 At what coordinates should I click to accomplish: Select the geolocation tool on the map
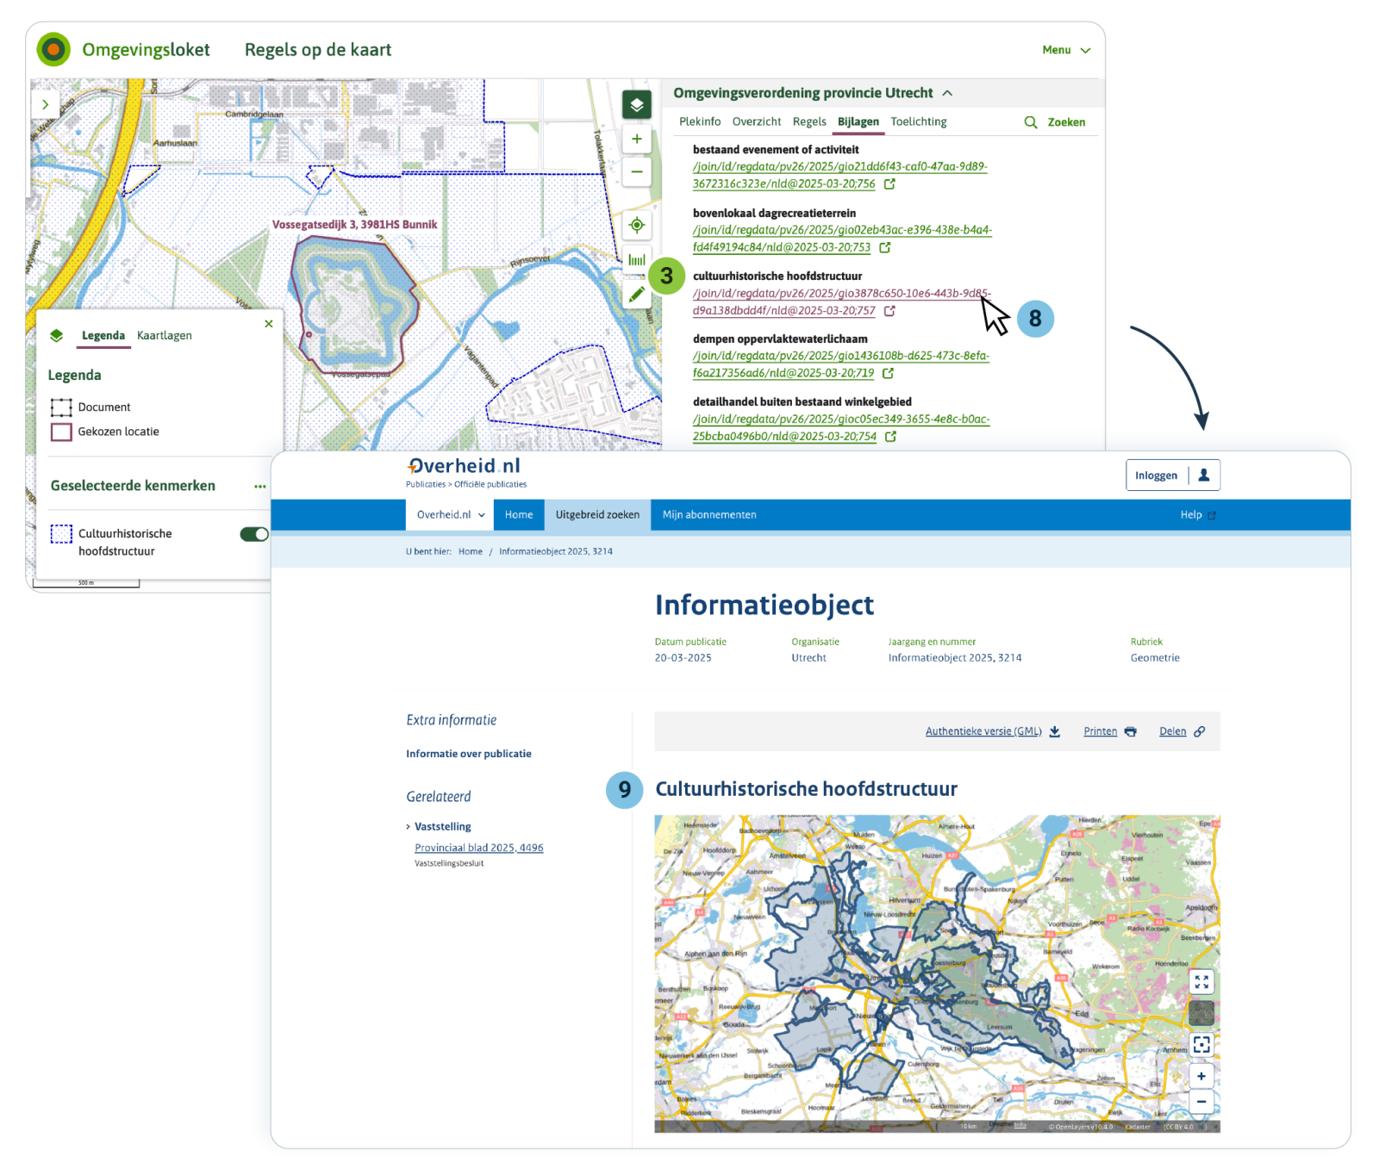(x=636, y=225)
